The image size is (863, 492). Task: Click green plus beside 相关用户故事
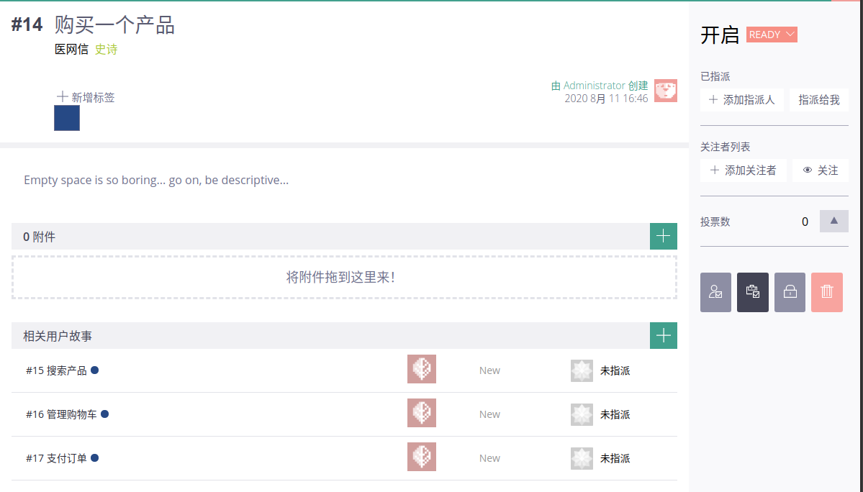663,336
